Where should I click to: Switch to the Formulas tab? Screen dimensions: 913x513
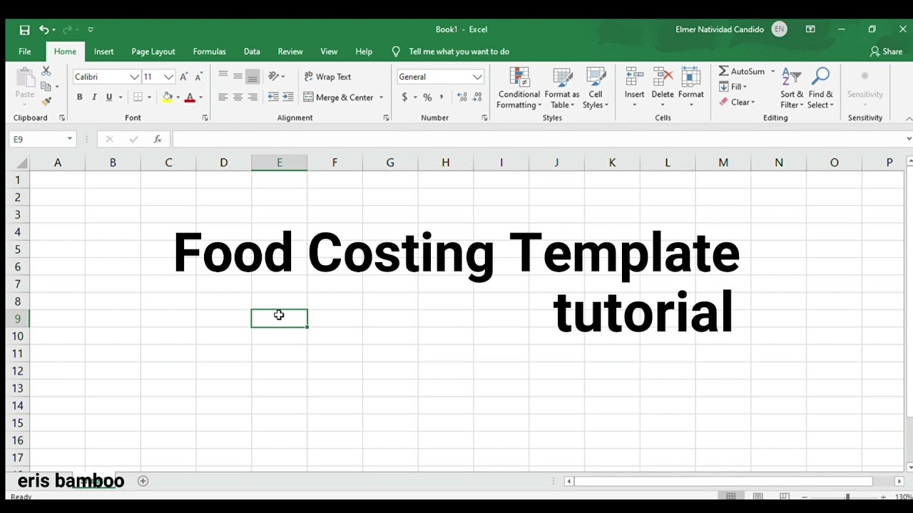pyautogui.click(x=210, y=51)
